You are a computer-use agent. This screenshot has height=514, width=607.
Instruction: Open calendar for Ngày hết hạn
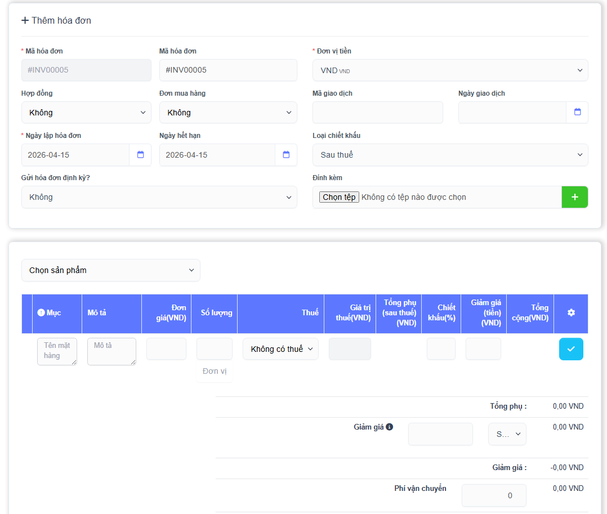286,155
